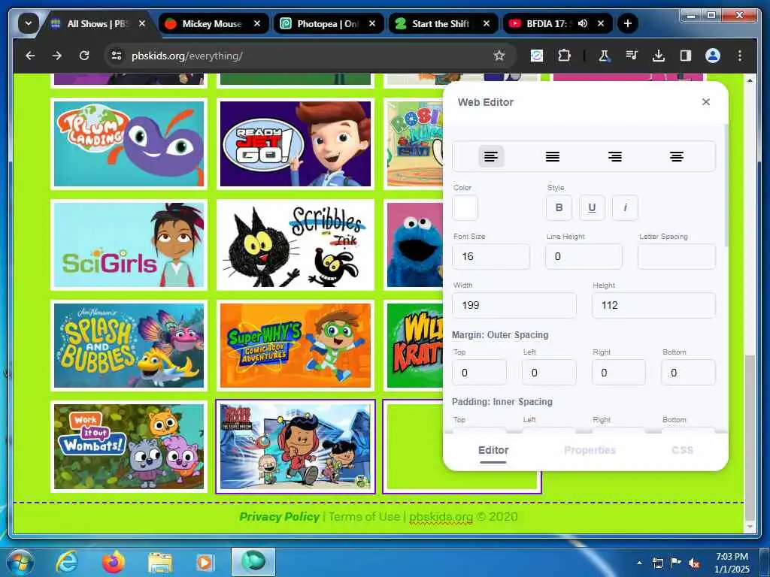This screenshot has height=577, width=770.
Task: Go back to previous page
Action: click(30, 56)
